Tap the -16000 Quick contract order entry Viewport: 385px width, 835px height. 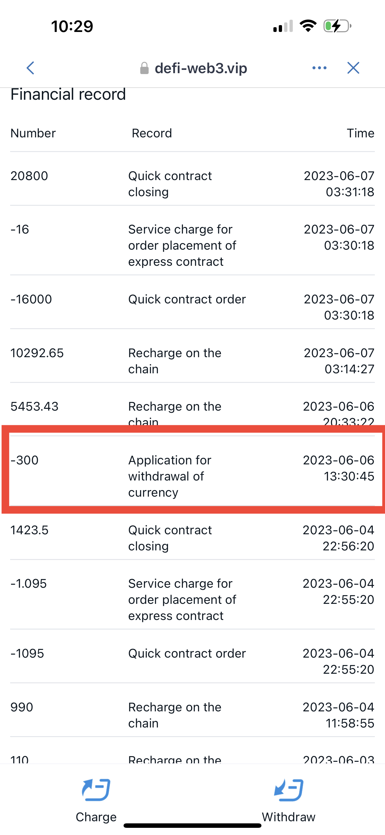click(192, 307)
